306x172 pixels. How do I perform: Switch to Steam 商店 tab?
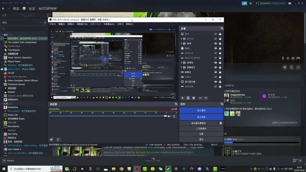(x=16, y=8)
